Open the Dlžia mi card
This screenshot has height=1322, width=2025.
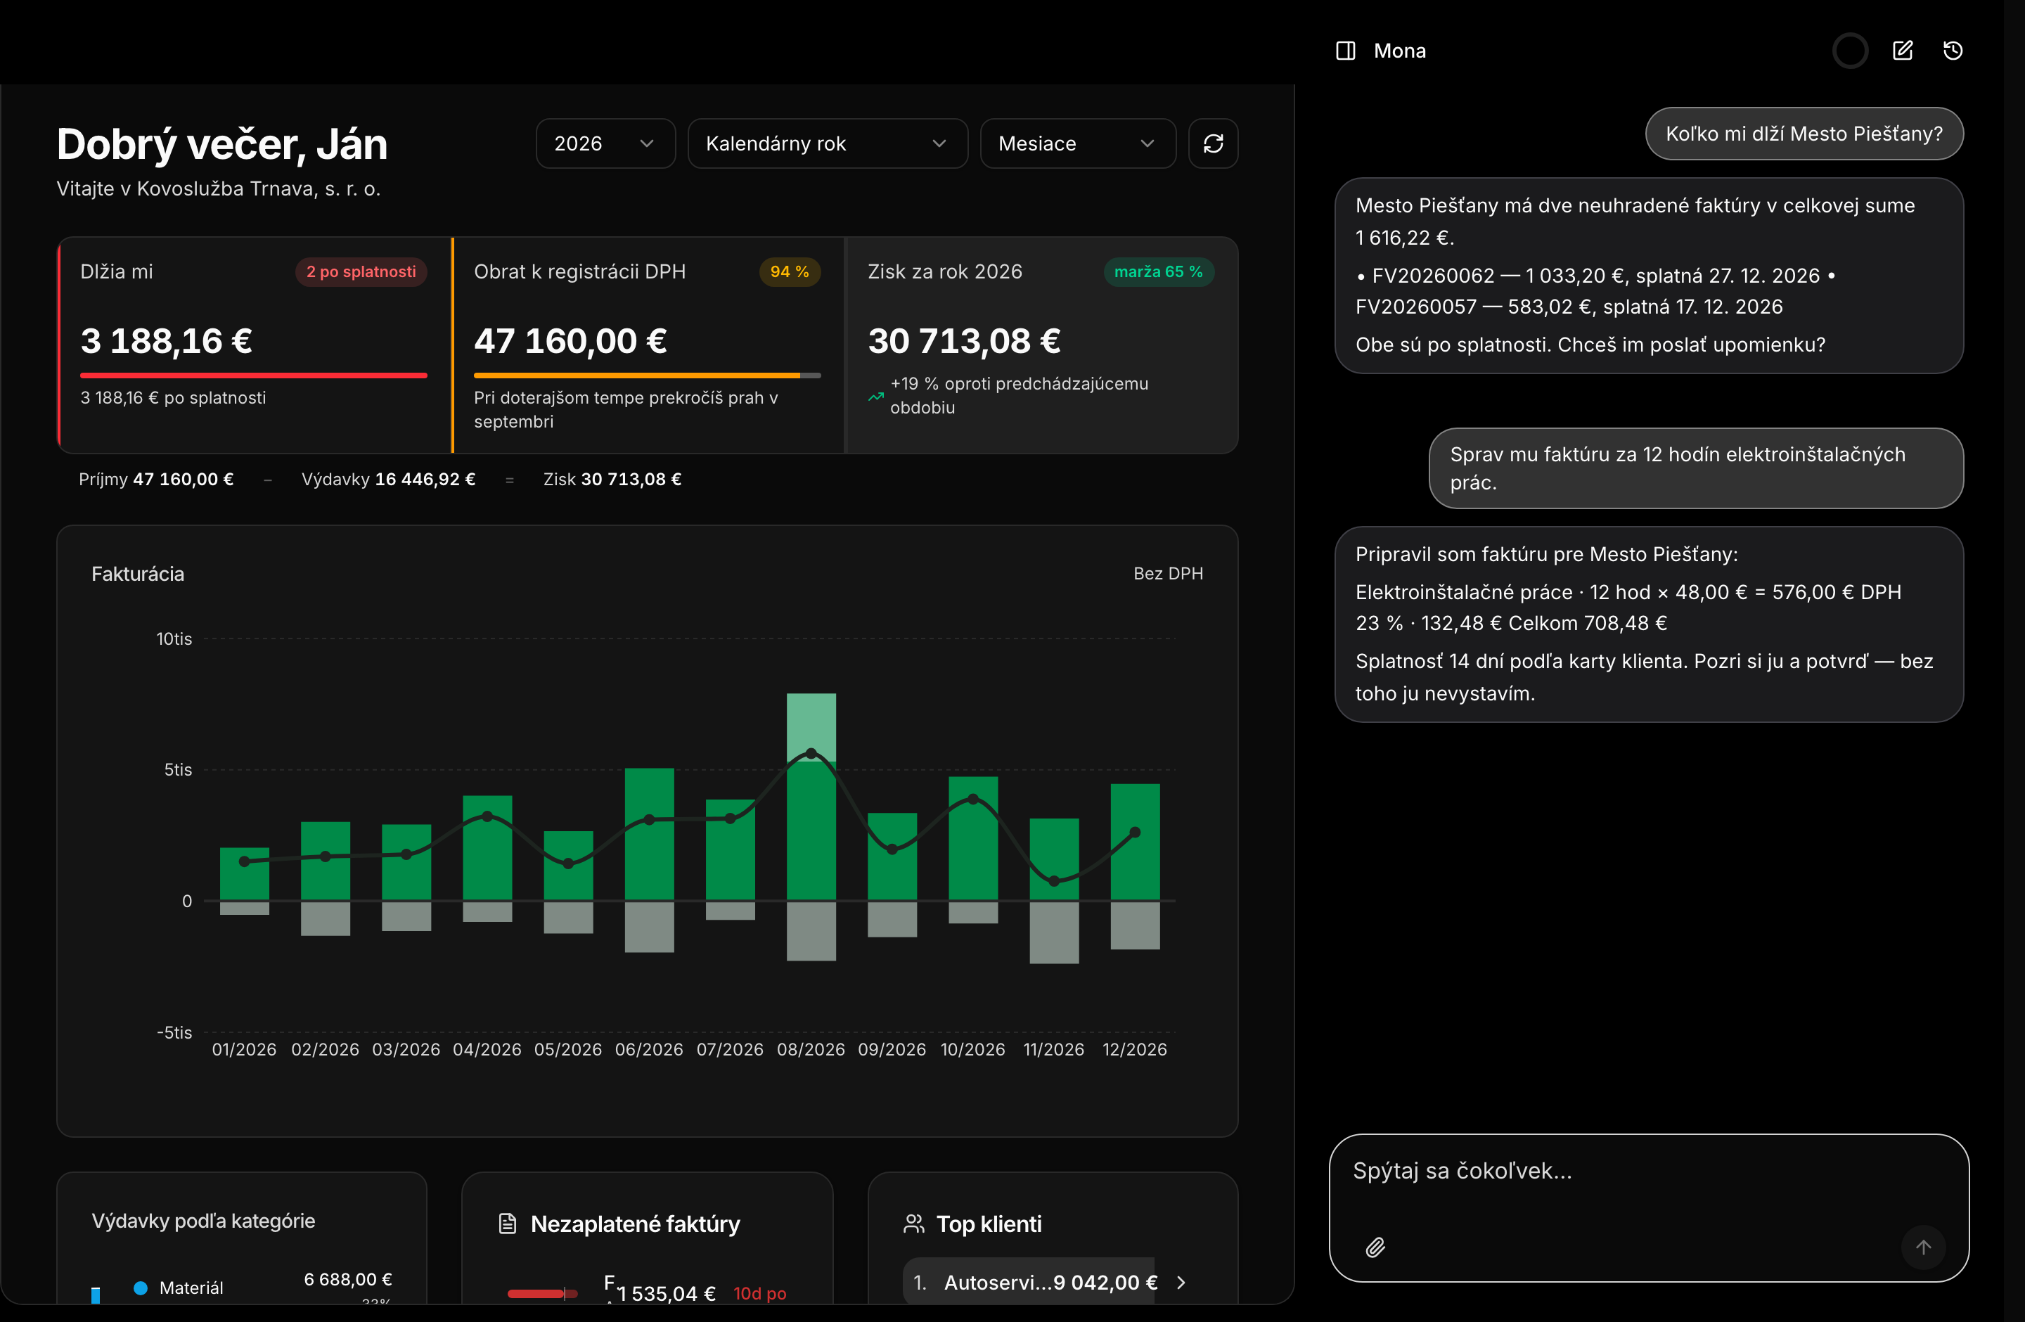click(254, 345)
